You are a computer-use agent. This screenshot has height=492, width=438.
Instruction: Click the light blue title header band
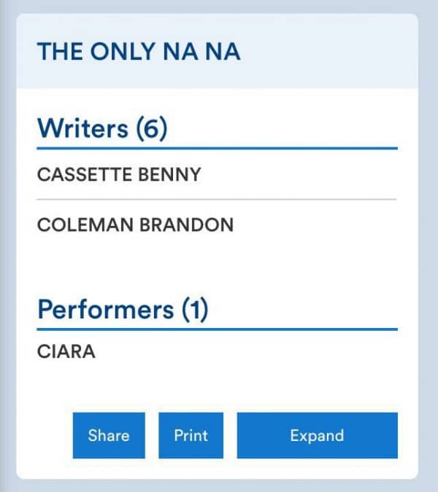click(328, 52)
